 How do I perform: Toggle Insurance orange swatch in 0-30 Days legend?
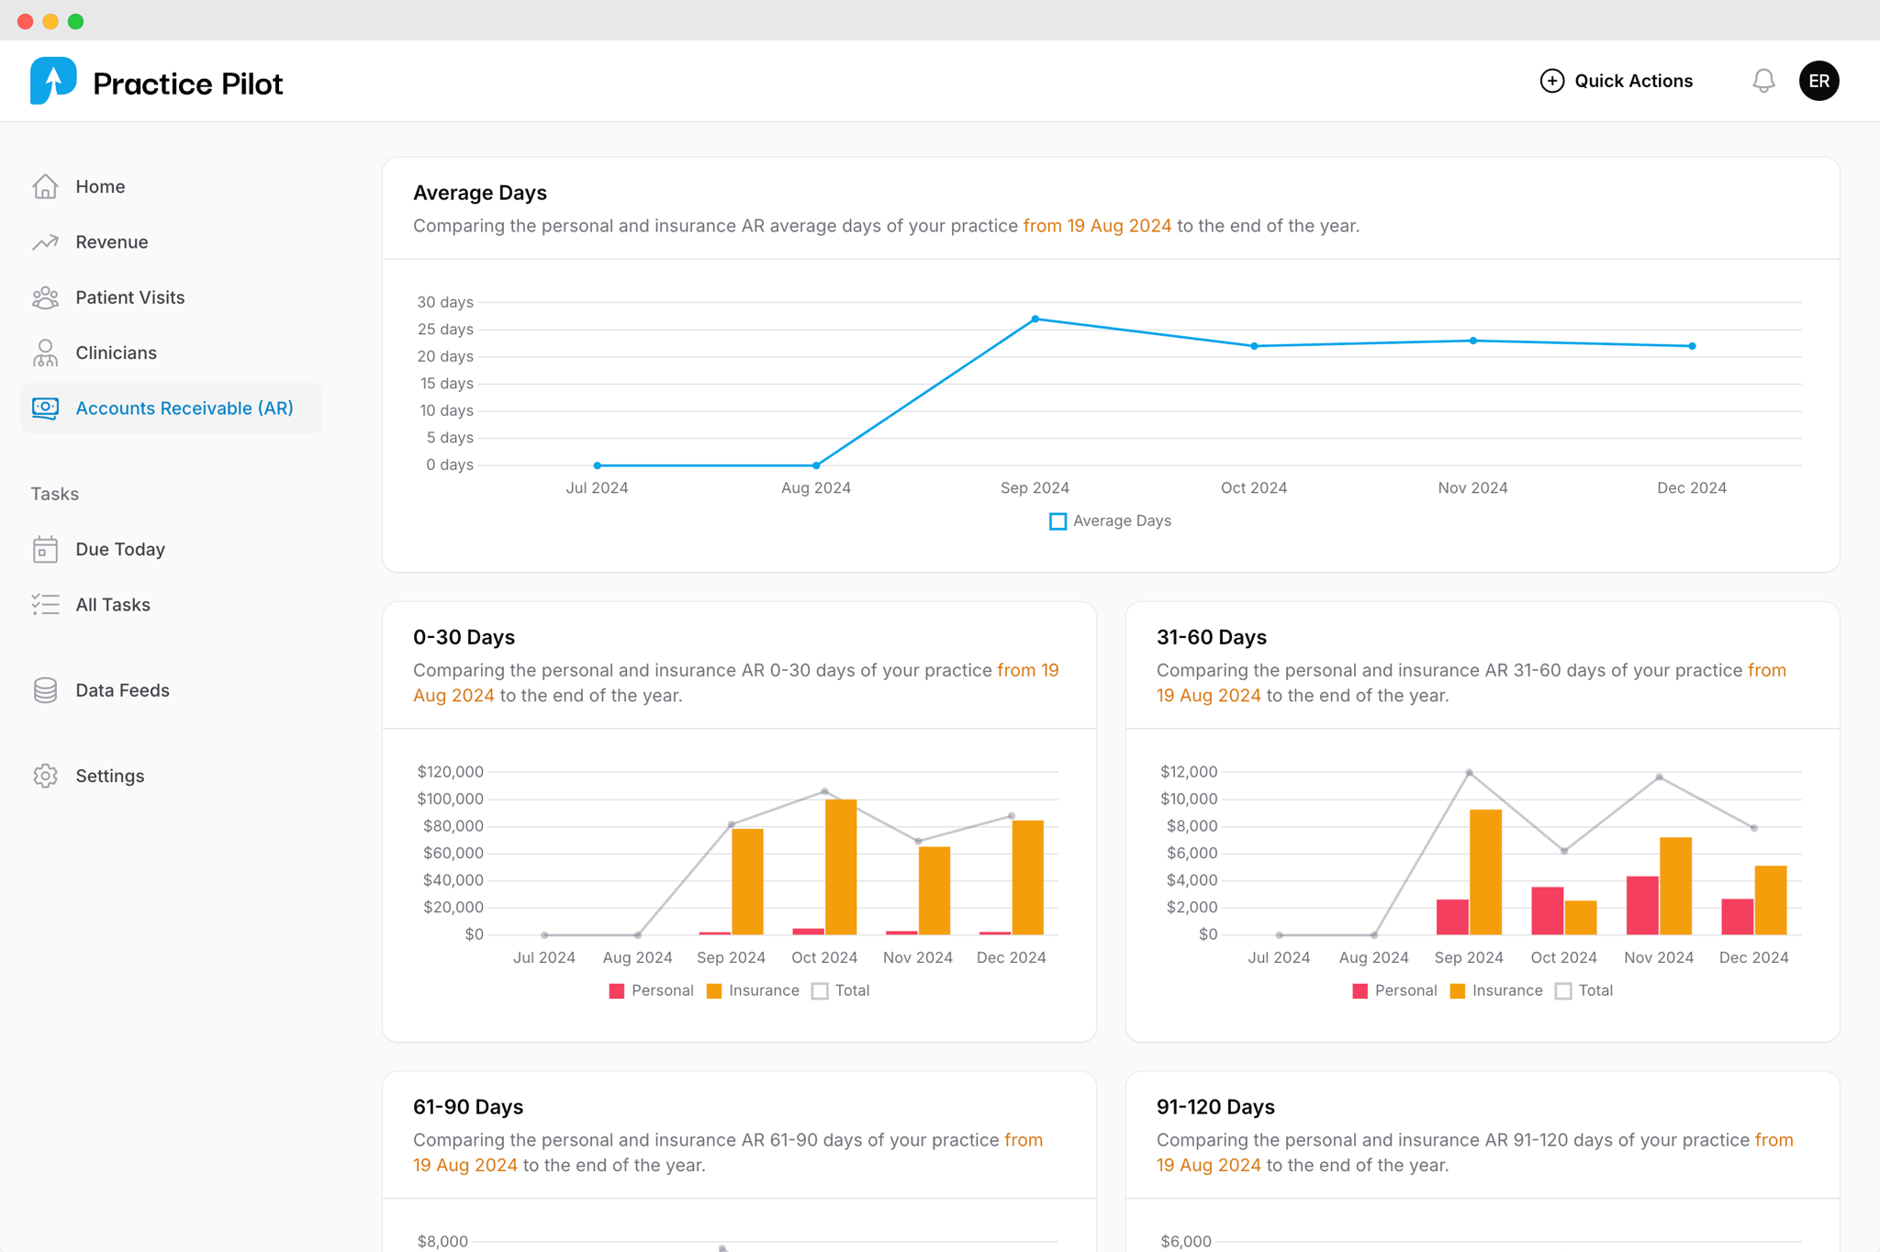click(714, 990)
